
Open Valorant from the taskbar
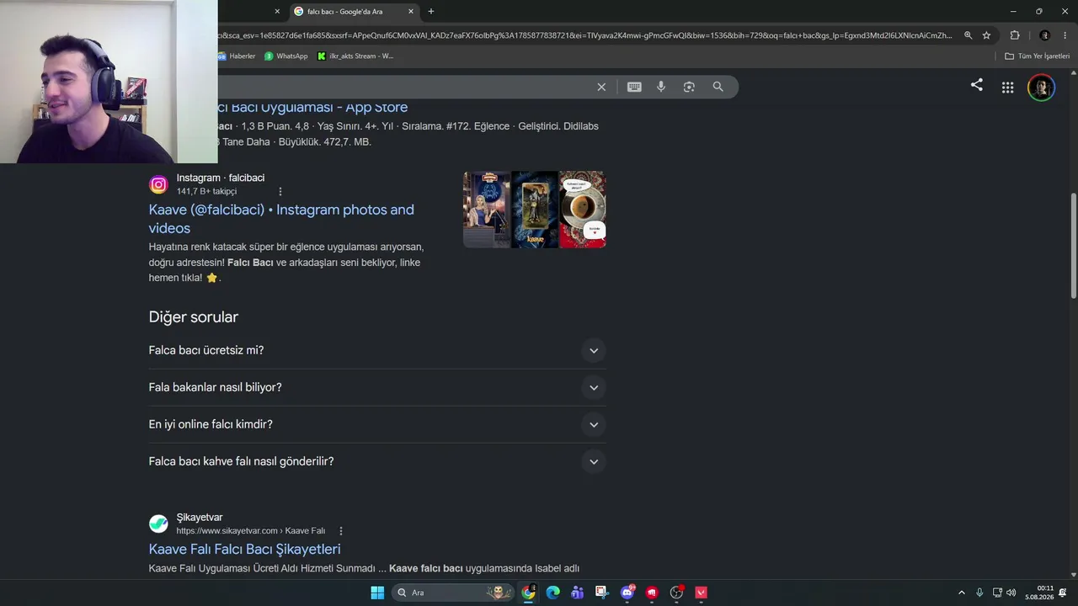(701, 593)
